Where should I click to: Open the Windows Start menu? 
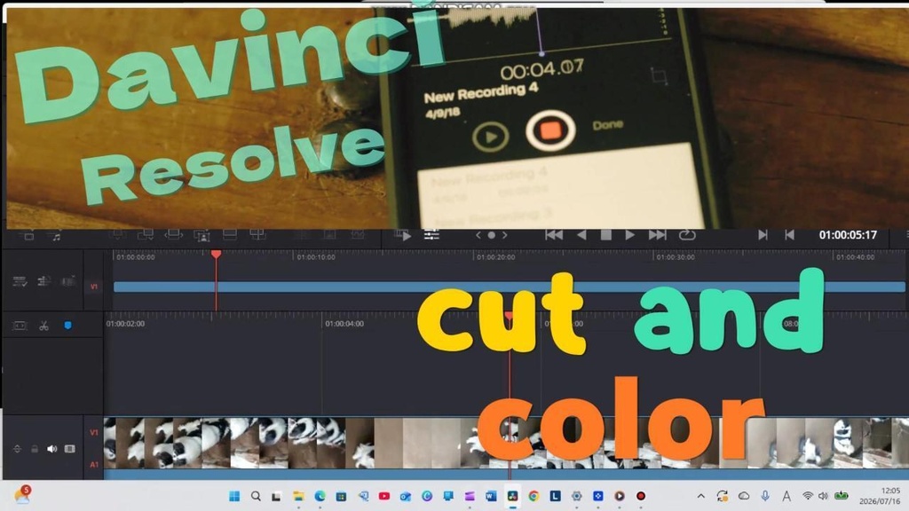(x=234, y=496)
